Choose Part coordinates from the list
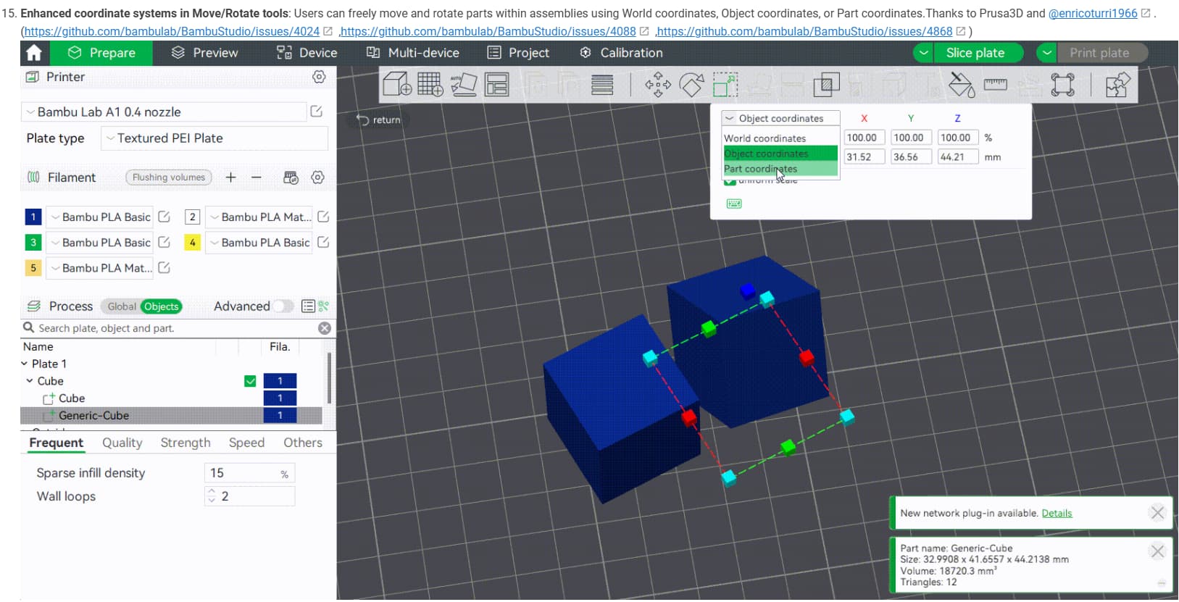1179x602 pixels. (x=780, y=169)
